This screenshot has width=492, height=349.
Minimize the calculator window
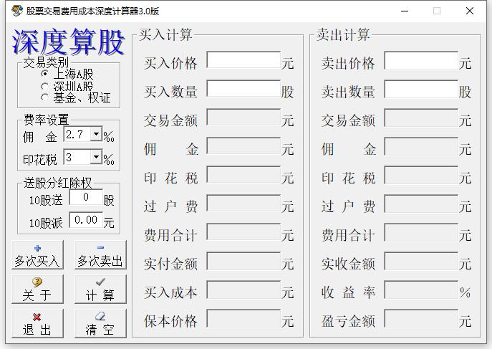(405, 11)
